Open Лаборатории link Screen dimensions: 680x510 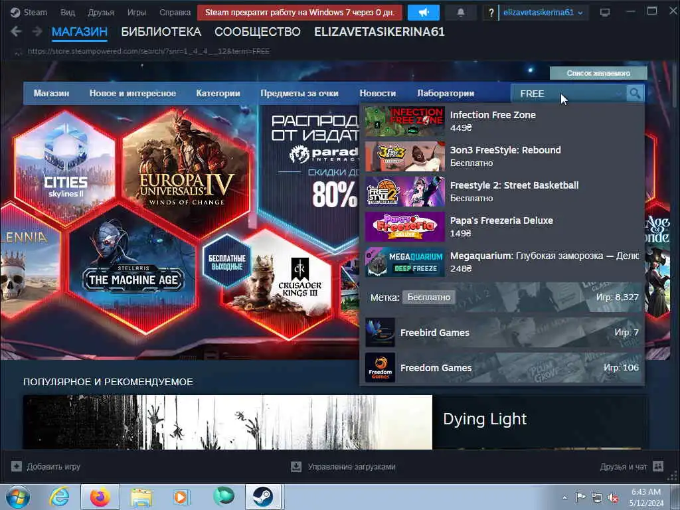(446, 93)
